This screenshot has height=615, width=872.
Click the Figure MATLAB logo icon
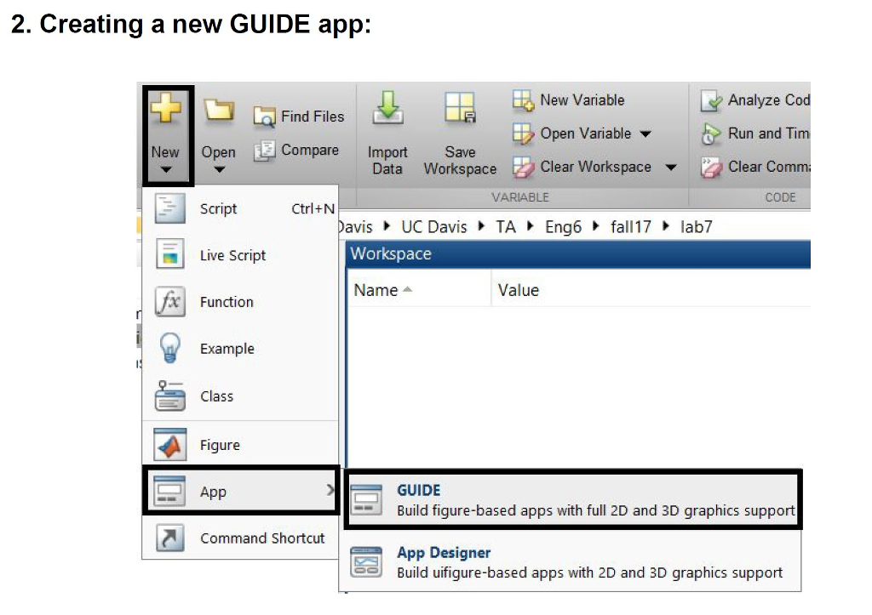coord(170,444)
